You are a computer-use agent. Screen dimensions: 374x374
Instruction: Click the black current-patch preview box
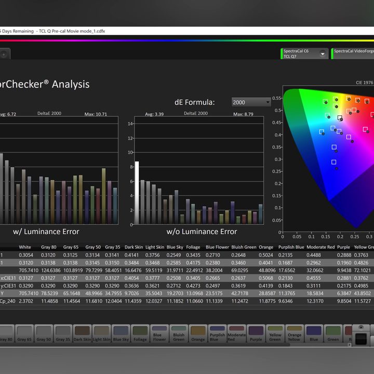tap(361, 339)
